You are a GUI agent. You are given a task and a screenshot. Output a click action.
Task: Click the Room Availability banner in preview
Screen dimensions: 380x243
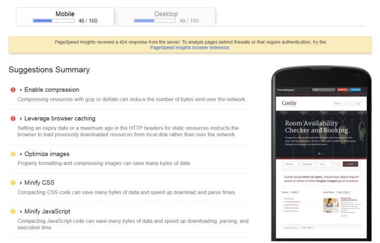pyautogui.click(x=321, y=135)
